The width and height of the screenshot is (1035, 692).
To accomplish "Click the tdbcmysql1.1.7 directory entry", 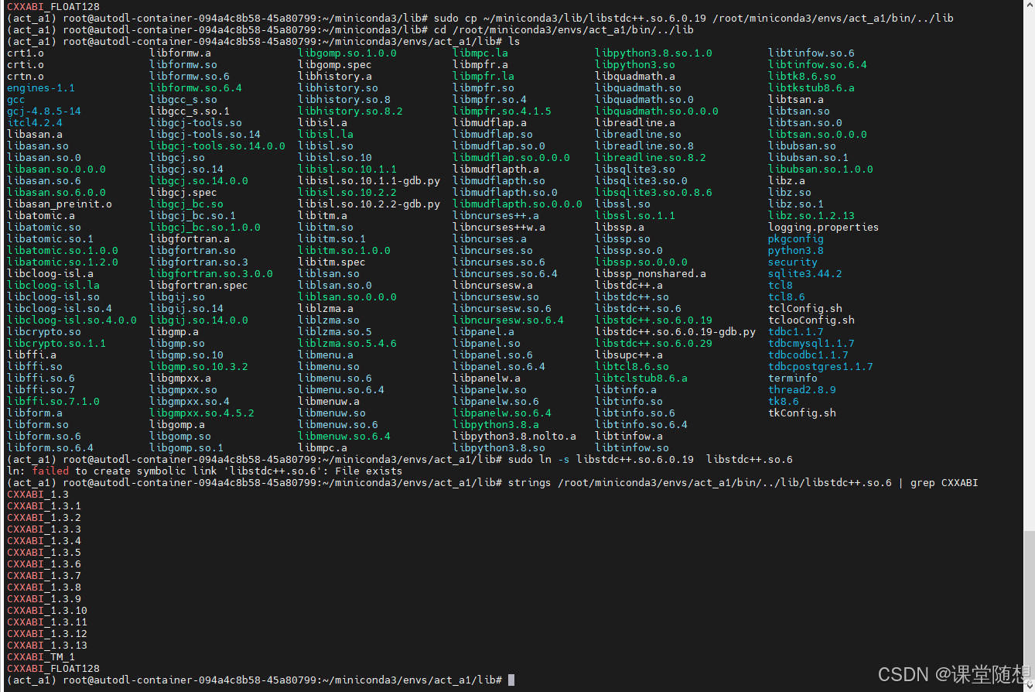I will (811, 343).
